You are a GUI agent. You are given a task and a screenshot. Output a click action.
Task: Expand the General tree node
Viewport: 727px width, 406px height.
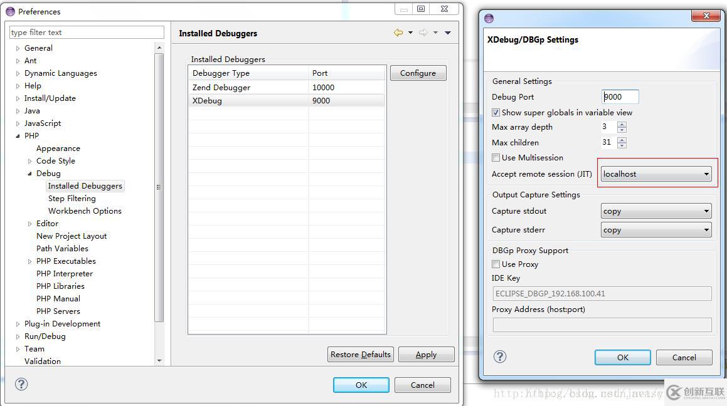click(x=18, y=48)
